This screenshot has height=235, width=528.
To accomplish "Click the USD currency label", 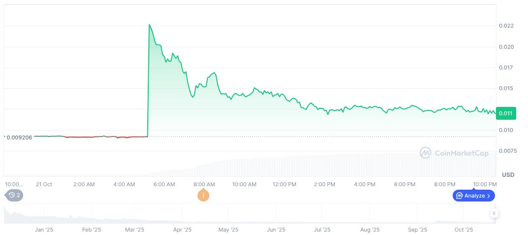I will pos(508,175).
